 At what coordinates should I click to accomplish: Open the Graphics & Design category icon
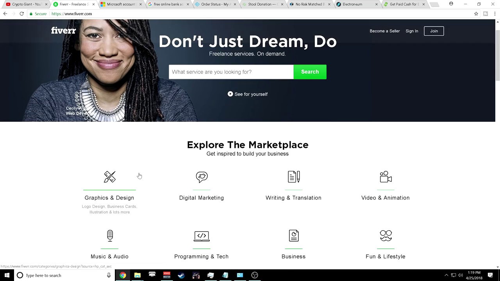tap(110, 177)
